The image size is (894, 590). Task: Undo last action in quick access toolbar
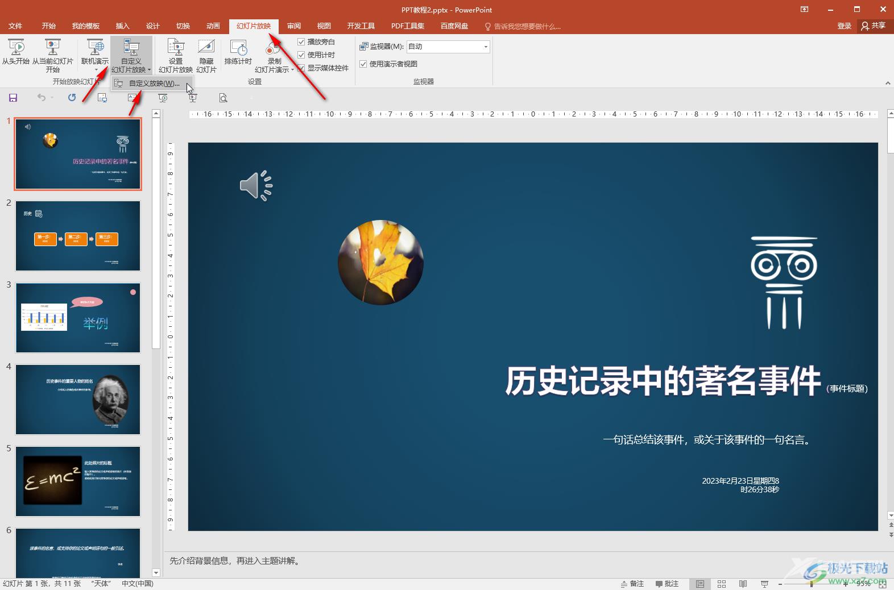coord(41,98)
